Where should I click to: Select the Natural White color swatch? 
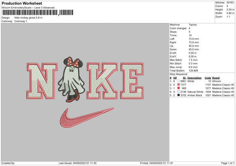pos(179,92)
